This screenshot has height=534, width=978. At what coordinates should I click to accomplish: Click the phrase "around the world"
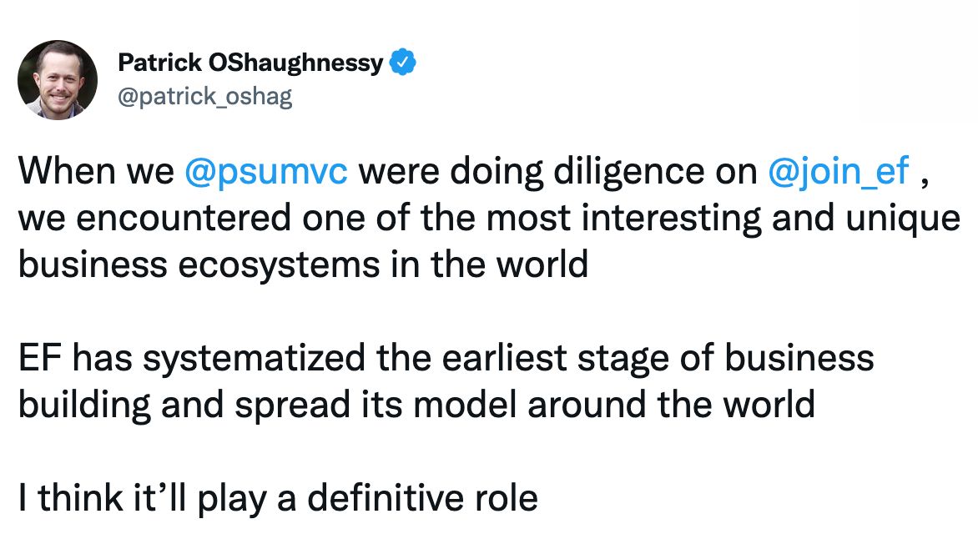(671, 405)
